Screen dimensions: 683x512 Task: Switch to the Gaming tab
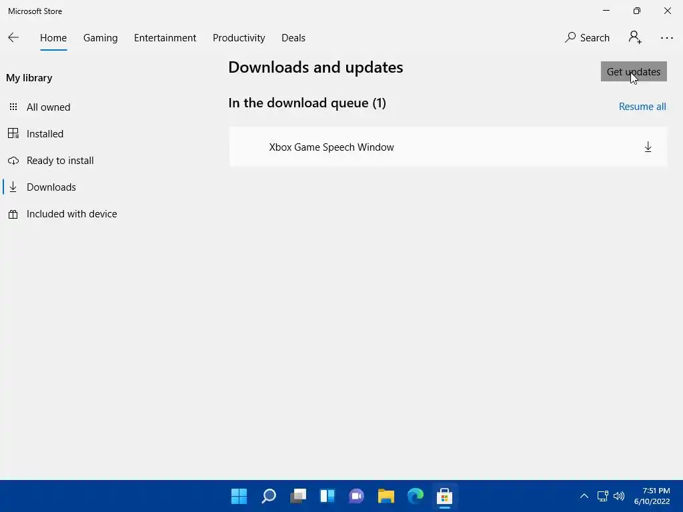tap(100, 38)
